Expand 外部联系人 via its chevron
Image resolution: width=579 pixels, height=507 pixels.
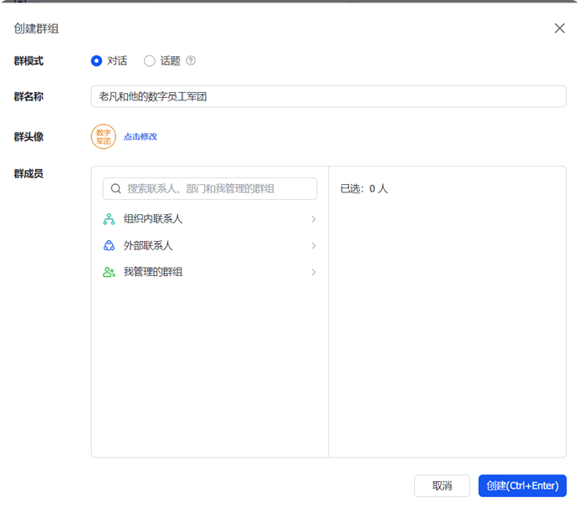(x=314, y=246)
